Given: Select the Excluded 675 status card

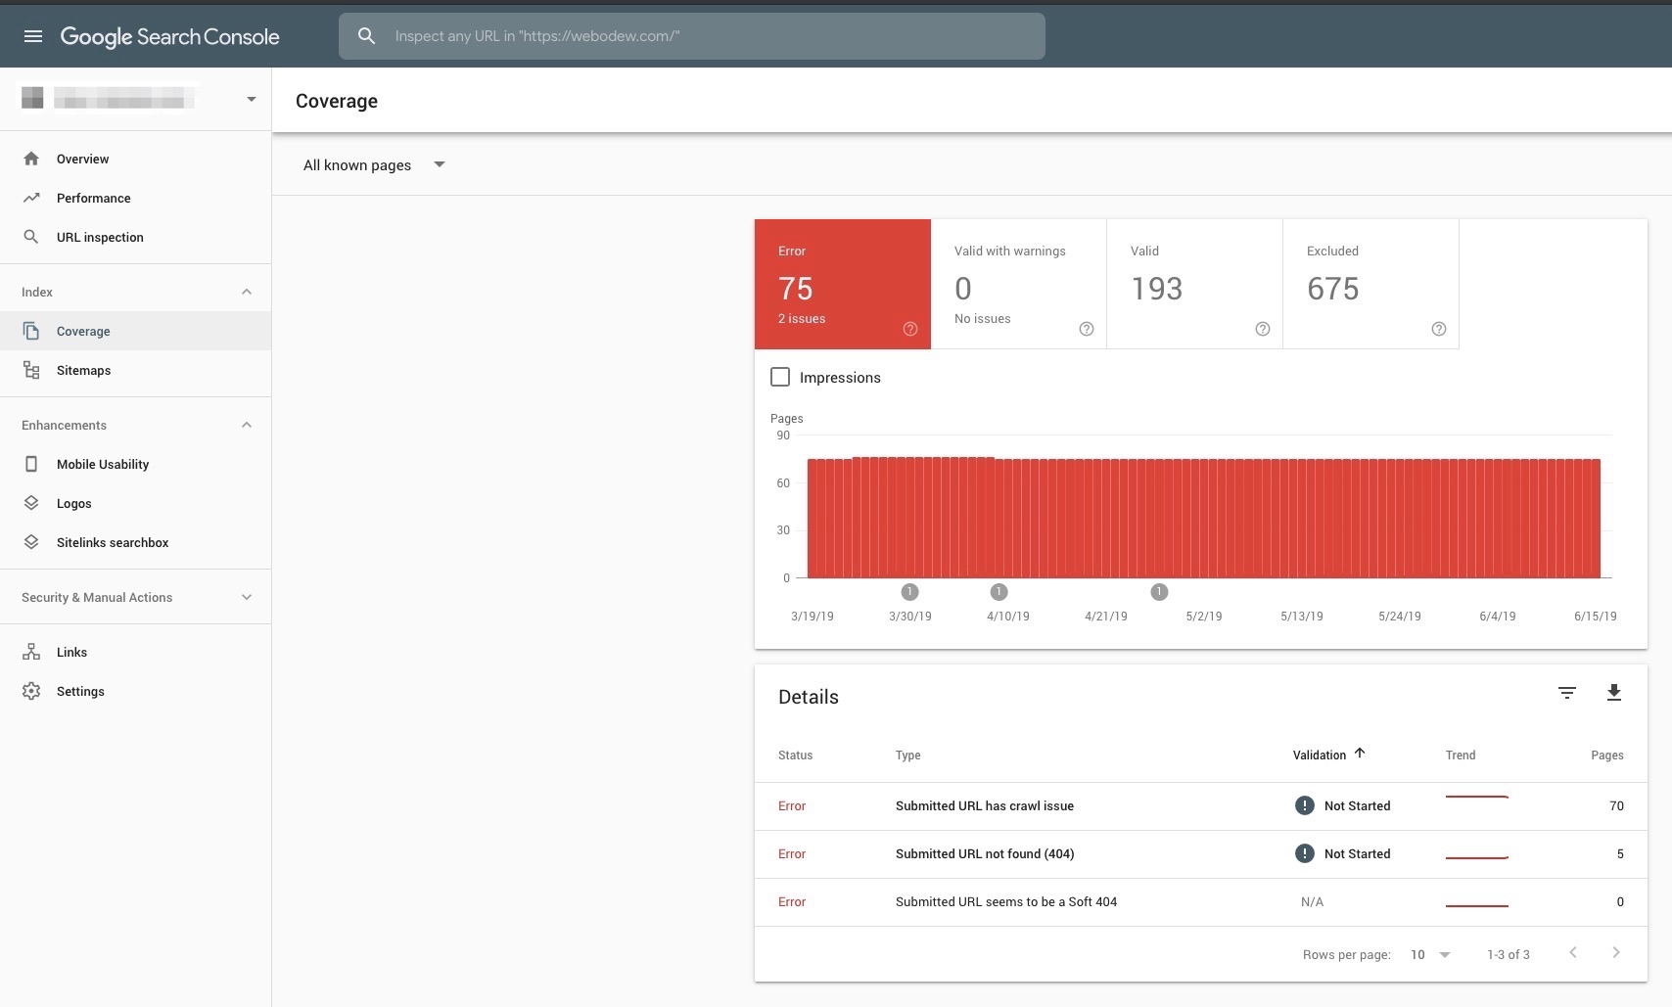Looking at the screenshot, I should pyautogui.click(x=1370, y=284).
